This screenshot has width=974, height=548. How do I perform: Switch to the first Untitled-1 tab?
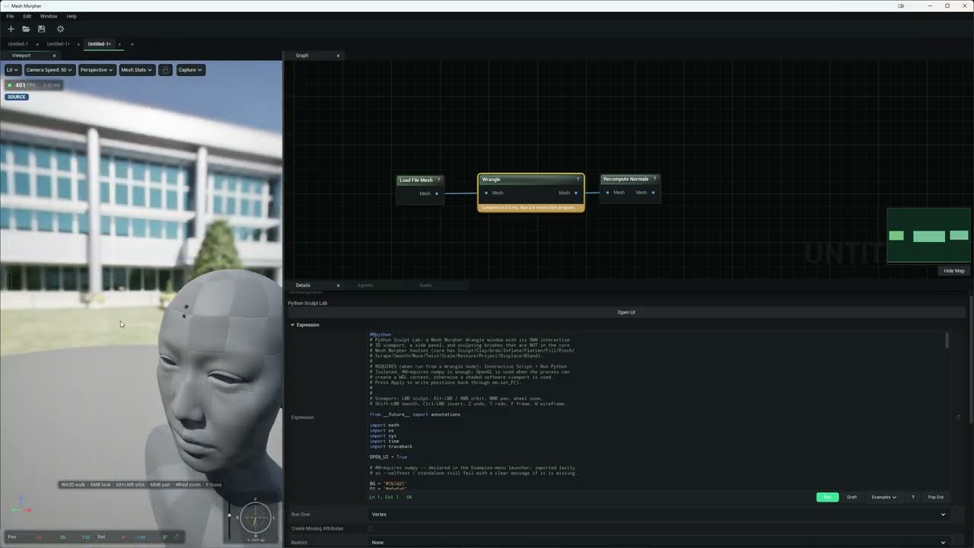[18, 44]
